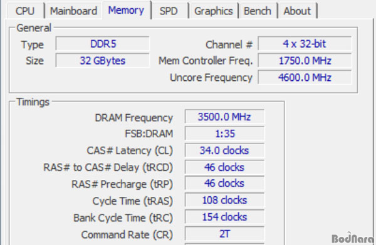The image size is (376, 245).
Task: Open the SPD tab
Action: [169, 11]
